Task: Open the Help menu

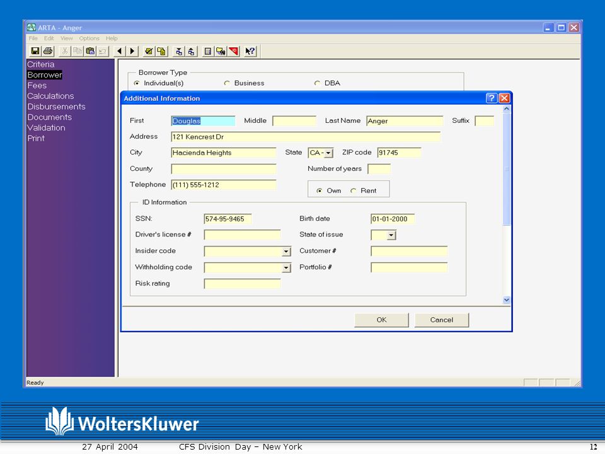Action: [x=112, y=38]
